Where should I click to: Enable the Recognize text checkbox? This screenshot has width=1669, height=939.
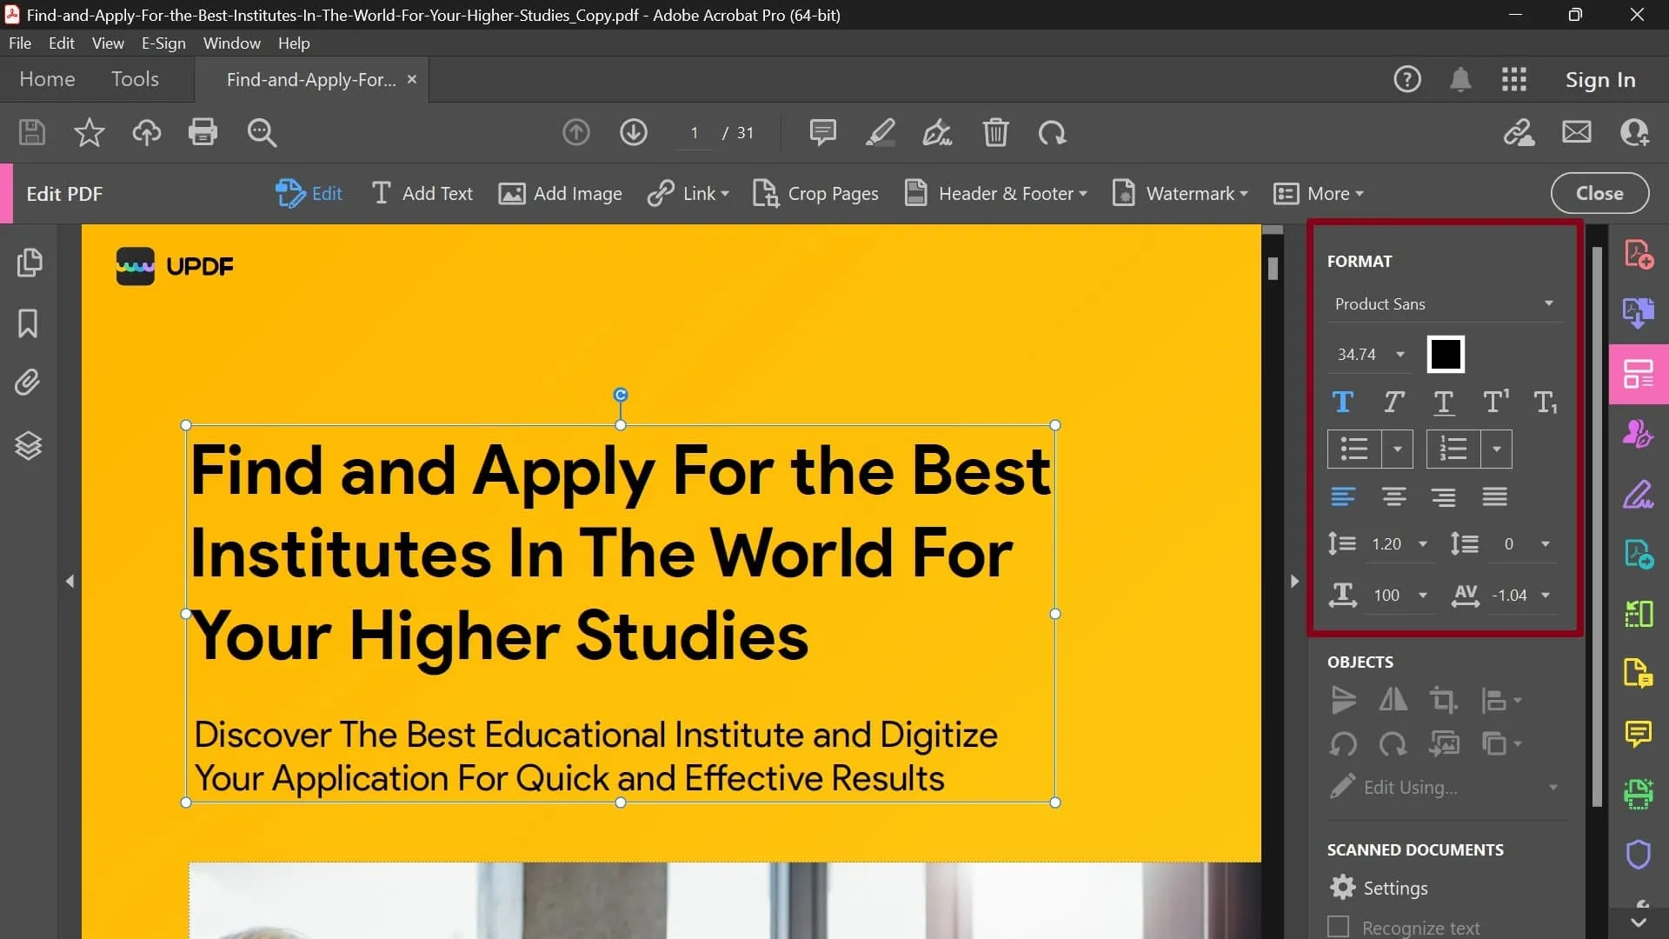coord(1339,926)
